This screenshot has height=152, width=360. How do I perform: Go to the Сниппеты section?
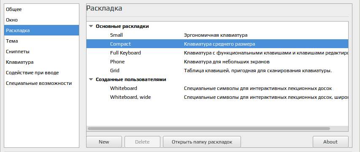point(41,52)
